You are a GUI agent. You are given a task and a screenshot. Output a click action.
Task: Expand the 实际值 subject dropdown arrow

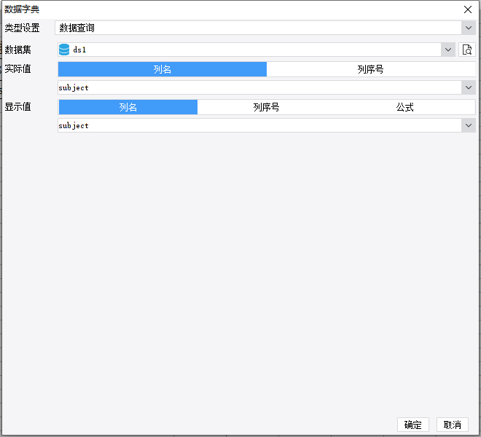[x=468, y=87]
